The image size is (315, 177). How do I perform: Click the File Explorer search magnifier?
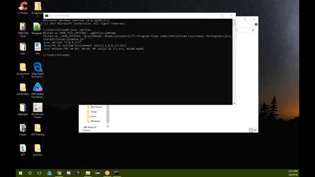click(x=253, y=30)
